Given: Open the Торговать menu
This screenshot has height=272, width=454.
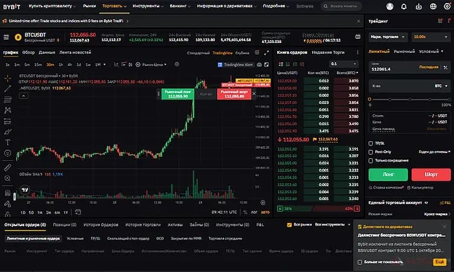Looking at the screenshot, I should (x=114, y=6).
